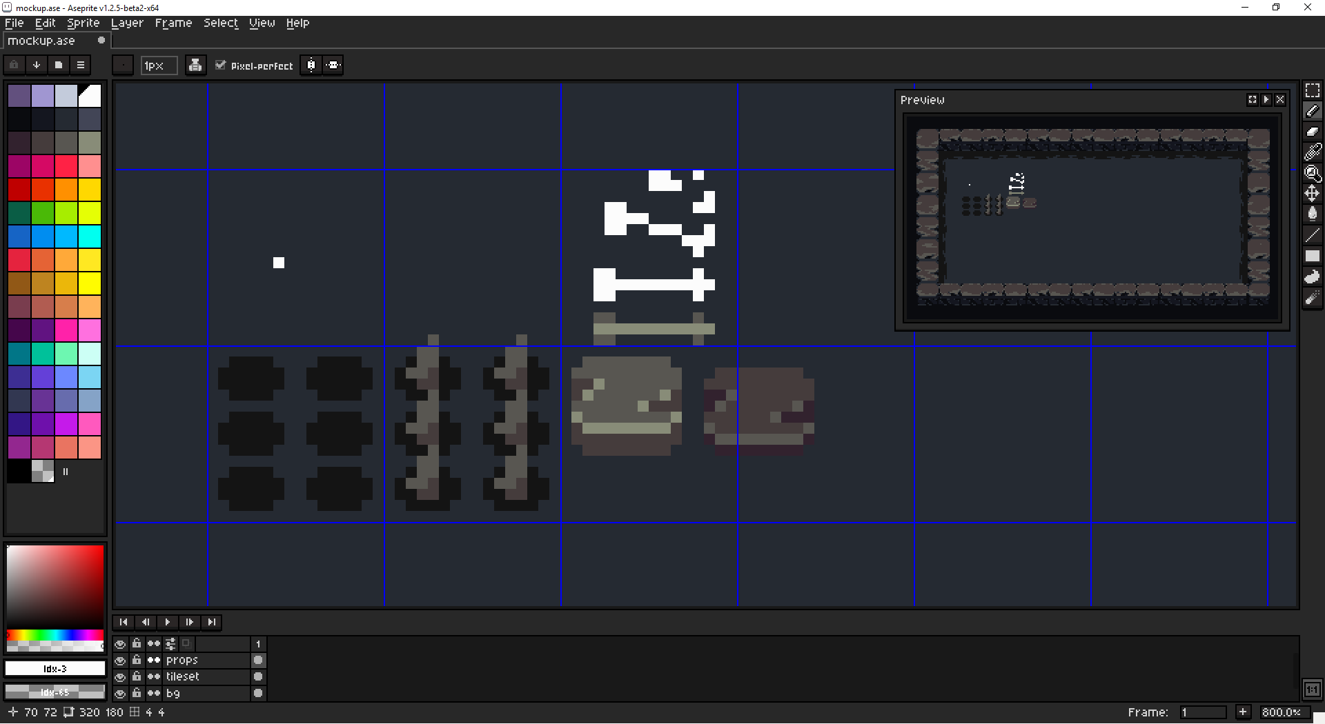Viewport: 1325px width, 724px height.
Task: Open timeline settings sliders icon
Action: [x=170, y=643]
